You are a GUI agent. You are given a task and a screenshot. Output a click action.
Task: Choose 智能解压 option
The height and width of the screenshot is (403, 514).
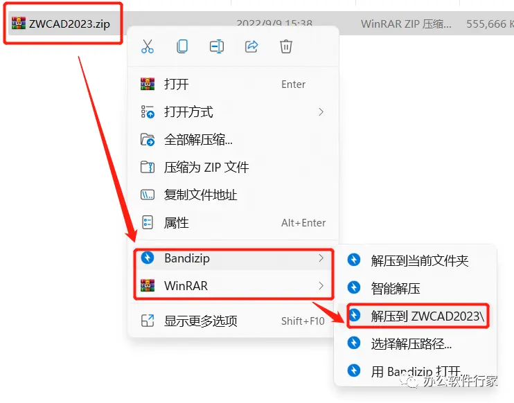coord(416,288)
